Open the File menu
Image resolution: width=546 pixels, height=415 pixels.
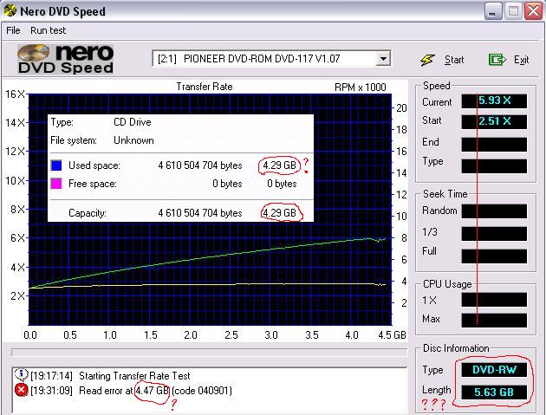coord(13,29)
